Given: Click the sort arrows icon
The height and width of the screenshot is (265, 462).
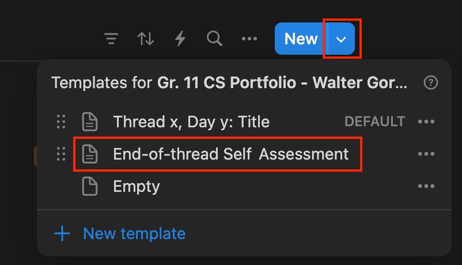Looking at the screenshot, I should [146, 39].
